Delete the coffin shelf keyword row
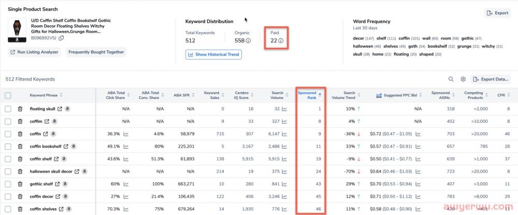Image resolution: width=518 pixels, height=215 pixels. tap(20, 159)
